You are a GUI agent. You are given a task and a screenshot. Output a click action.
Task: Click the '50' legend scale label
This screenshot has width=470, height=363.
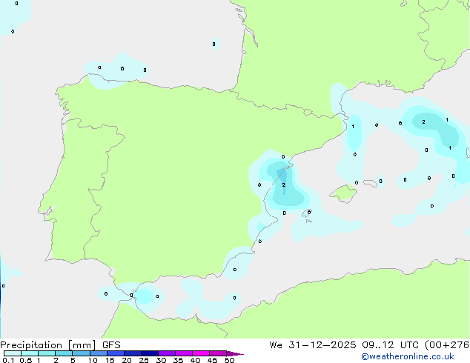pos(229,360)
